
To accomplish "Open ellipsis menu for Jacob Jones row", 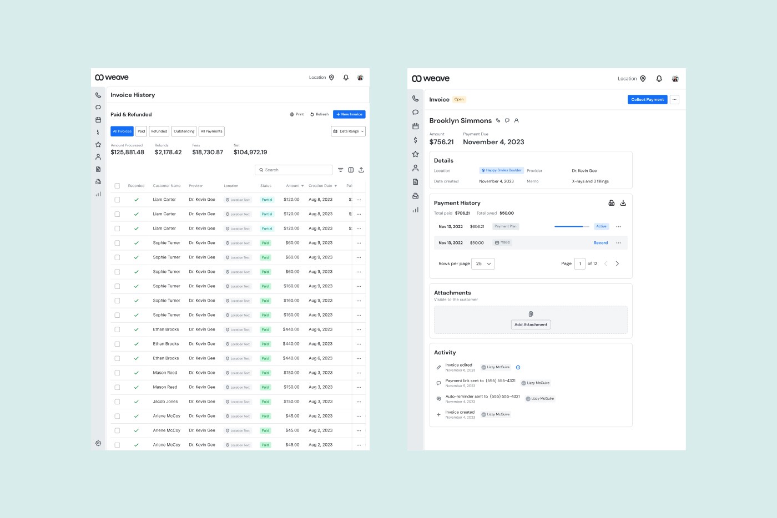I will point(359,402).
